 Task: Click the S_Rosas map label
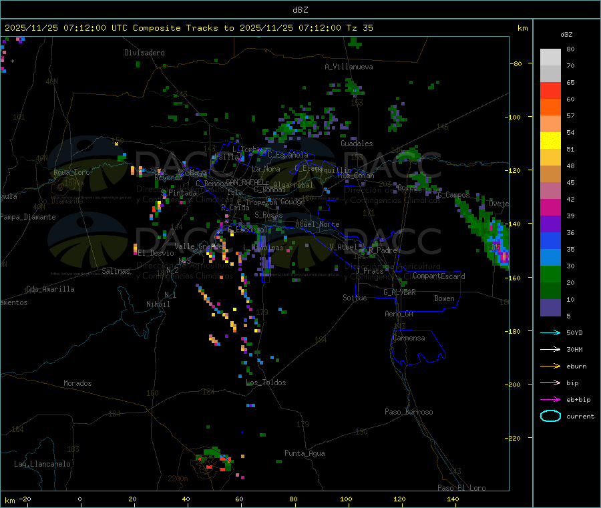click(268, 216)
